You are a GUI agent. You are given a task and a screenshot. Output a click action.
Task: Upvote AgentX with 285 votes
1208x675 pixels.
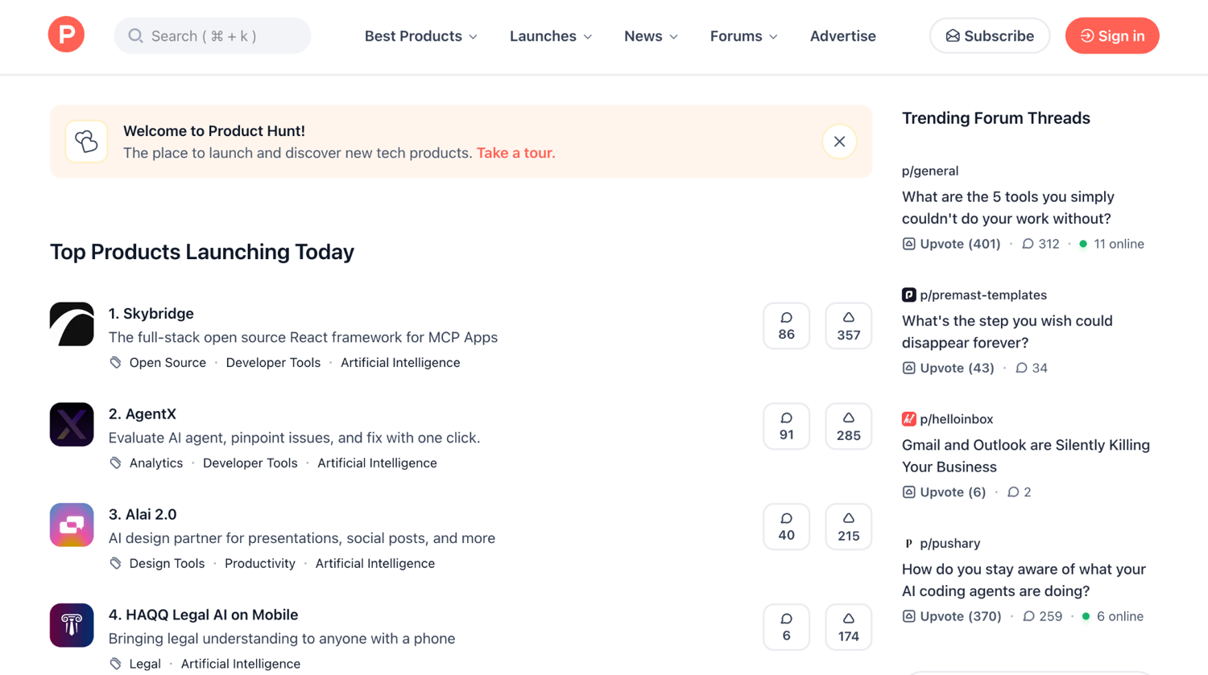coord(848,426)
